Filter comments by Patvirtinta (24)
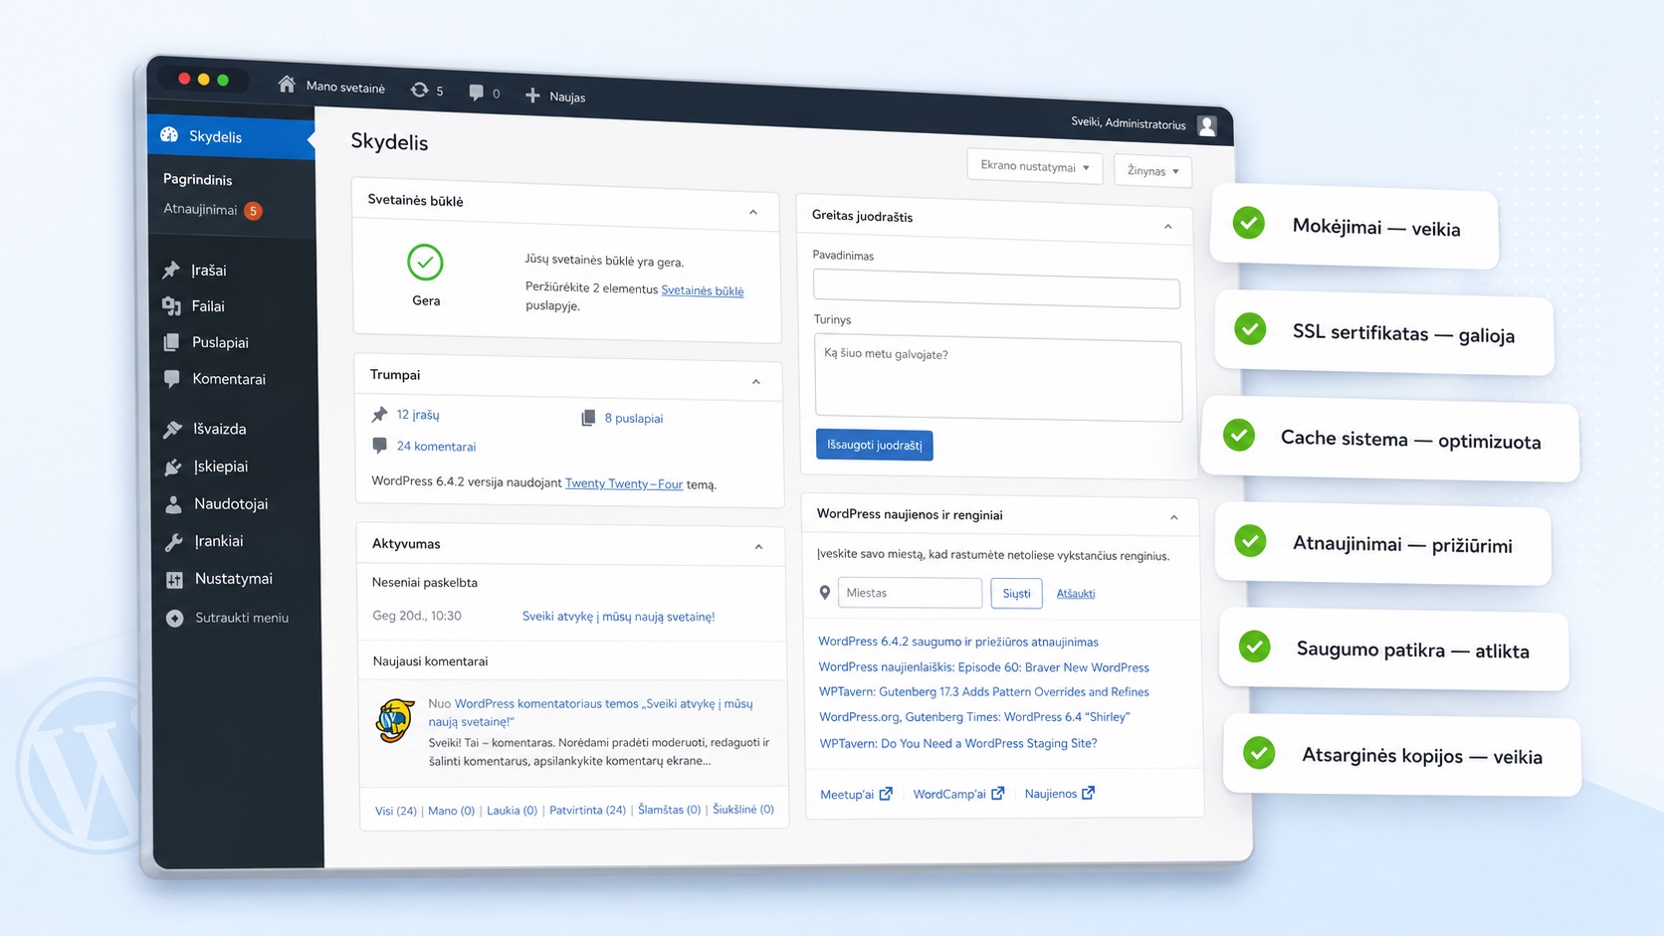This screenshot has width=1664, height=936. (587, 810)
